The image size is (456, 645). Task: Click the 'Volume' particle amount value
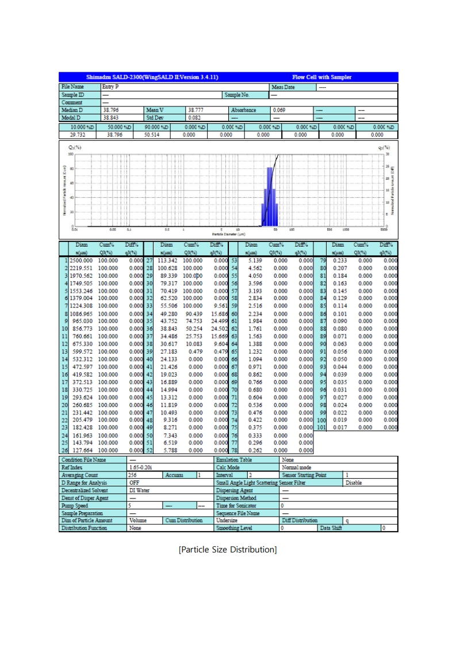[138, 521]
